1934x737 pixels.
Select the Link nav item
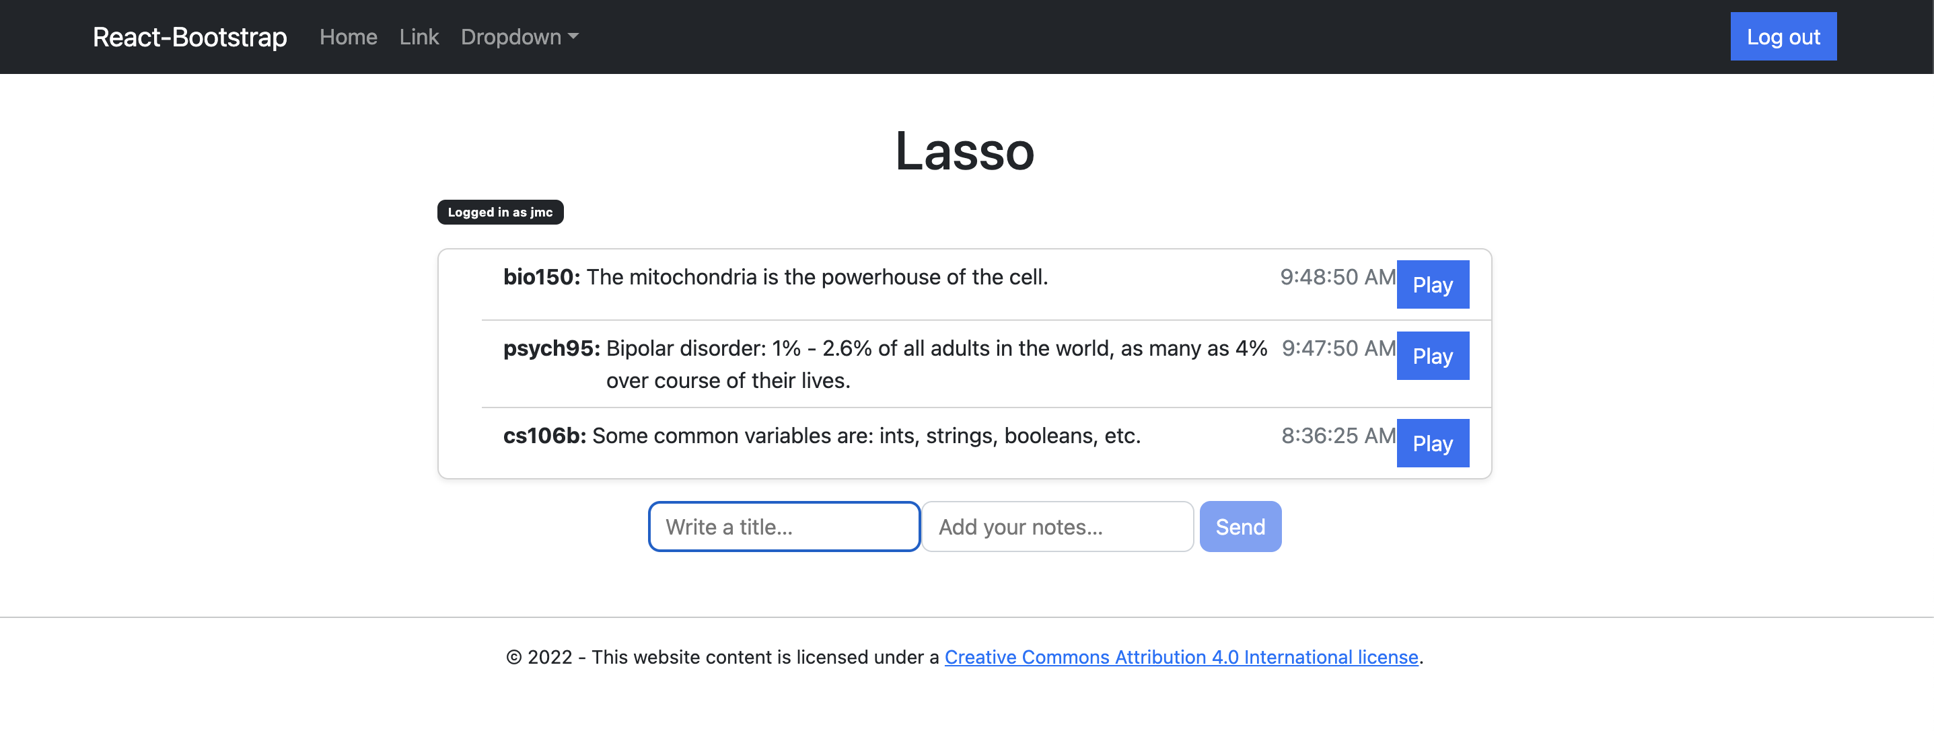pos(418,37)
